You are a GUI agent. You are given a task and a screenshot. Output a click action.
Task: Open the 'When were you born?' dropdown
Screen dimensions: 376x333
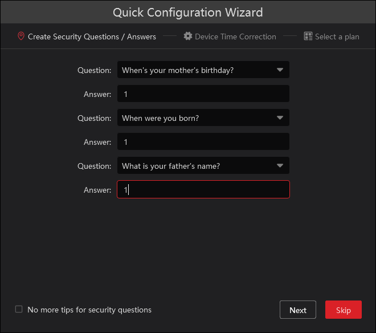[x=203, y=117]
